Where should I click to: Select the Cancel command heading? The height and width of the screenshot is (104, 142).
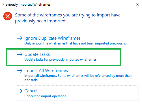(x=31, y=91)
